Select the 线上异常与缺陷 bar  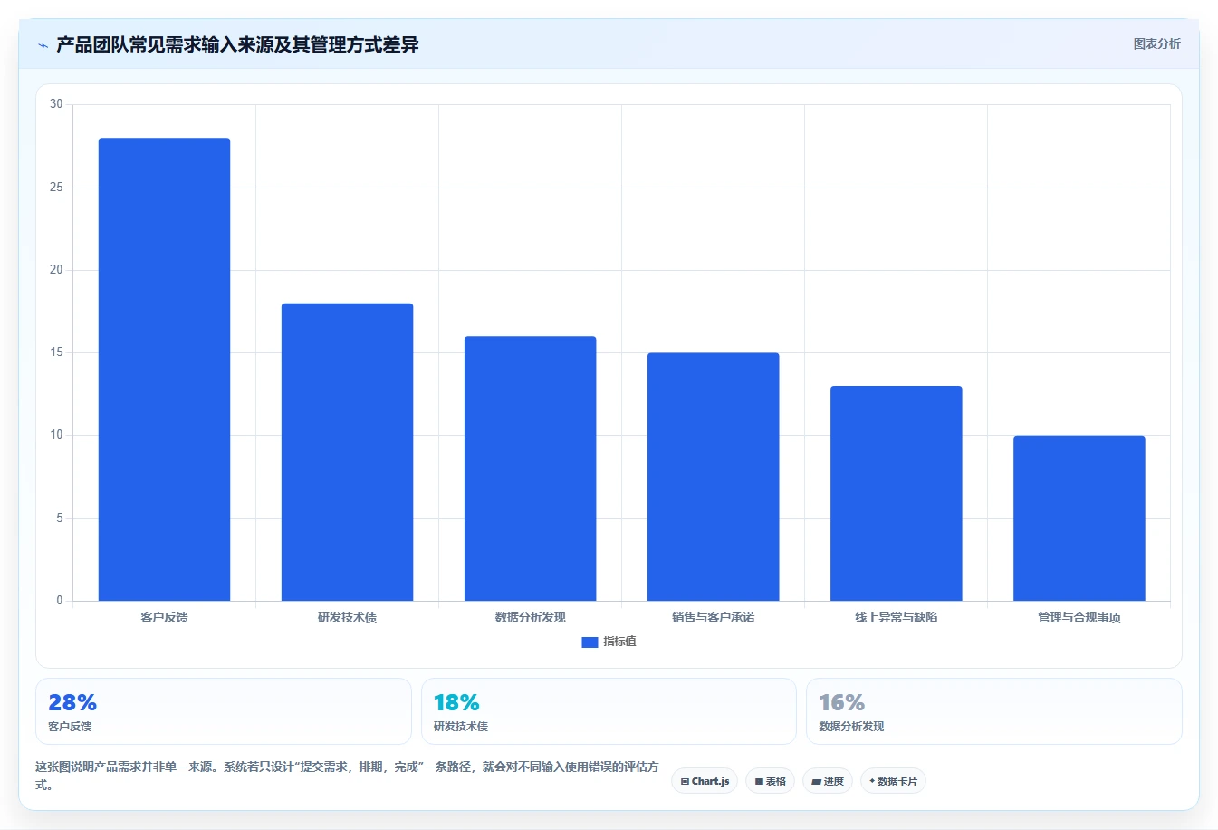(x=896, y=493)
